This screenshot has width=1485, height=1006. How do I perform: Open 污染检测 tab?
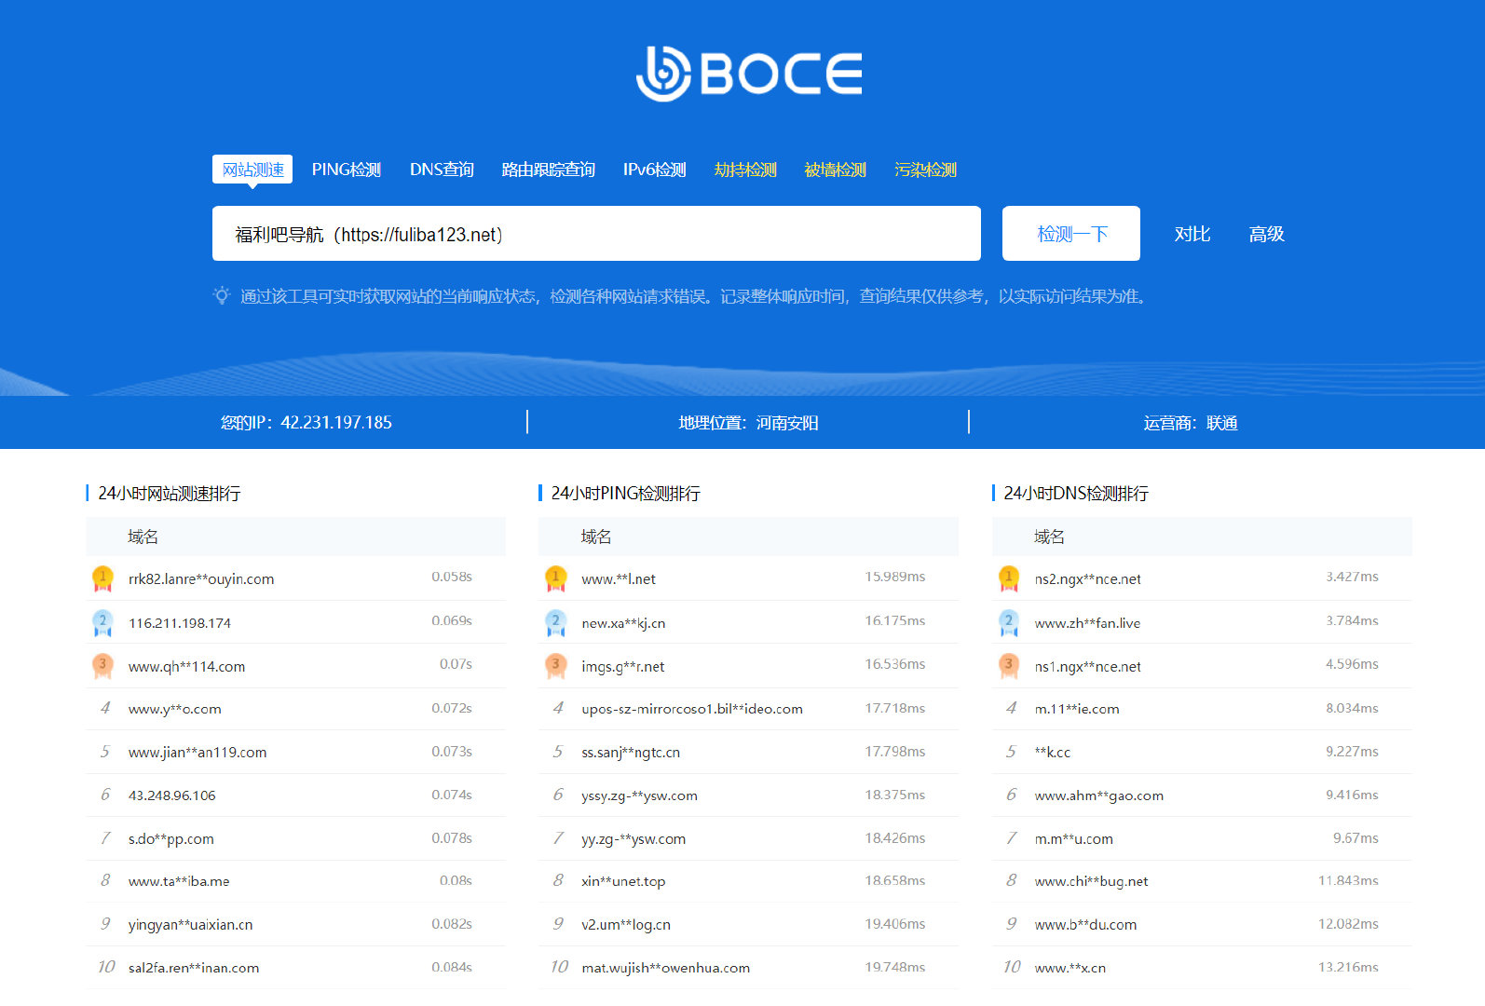(x=926, y=170)
